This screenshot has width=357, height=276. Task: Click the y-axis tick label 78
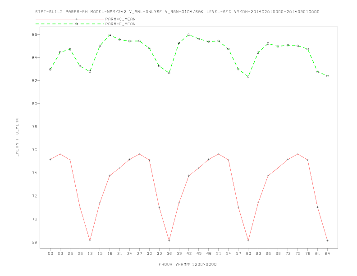pyautogui.click(x=34, y=127)
